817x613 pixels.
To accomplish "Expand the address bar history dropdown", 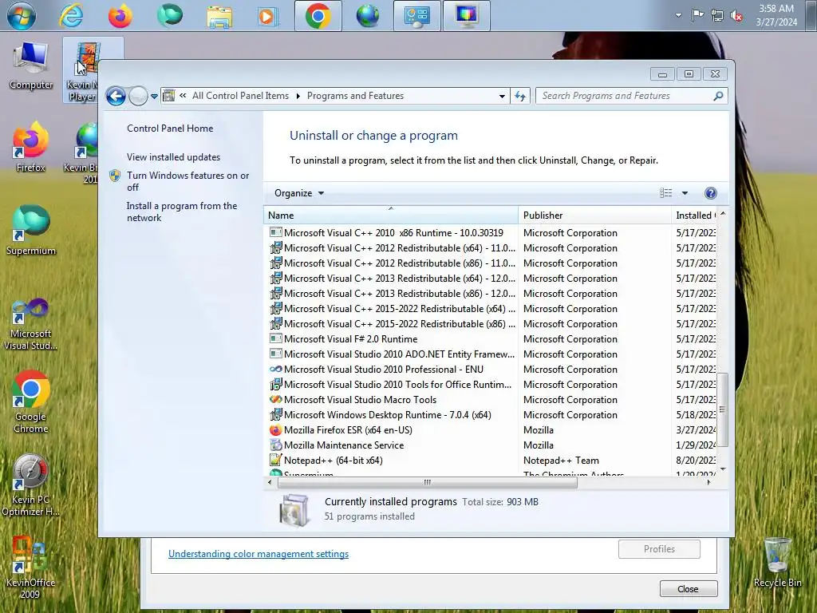I will tap(502, 96).
